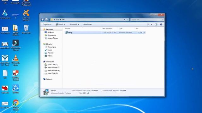
Task: Select the Recycle Bin desktop icon
Action: tap(26, 29)
